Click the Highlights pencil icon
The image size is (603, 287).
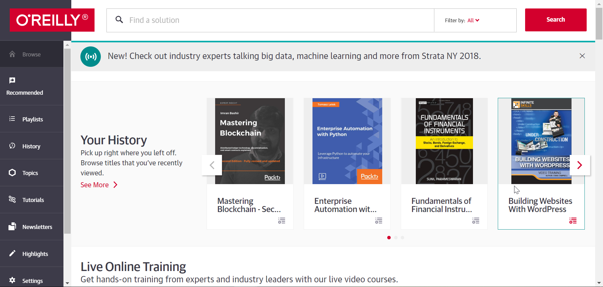12,253
